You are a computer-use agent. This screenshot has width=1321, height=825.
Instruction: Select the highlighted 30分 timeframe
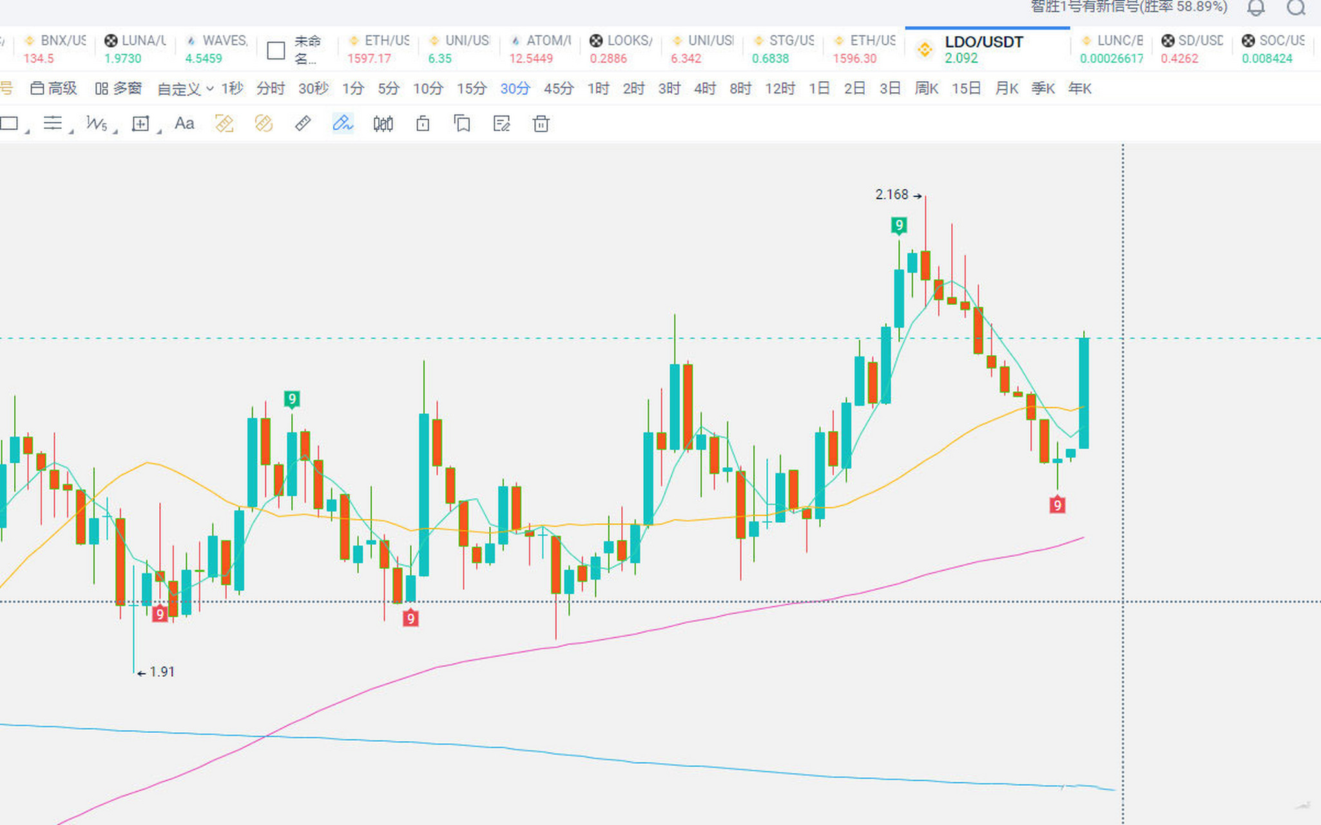515,88
